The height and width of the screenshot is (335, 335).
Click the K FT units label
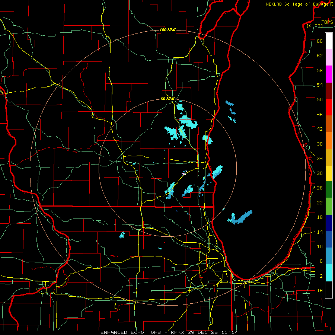315,26
